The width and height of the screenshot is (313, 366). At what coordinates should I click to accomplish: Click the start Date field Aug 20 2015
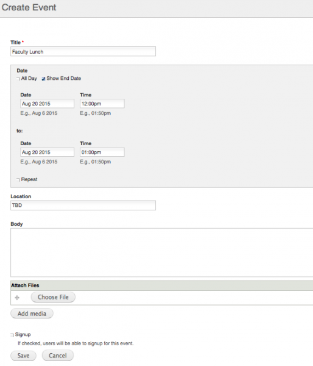tap(47, 104)
